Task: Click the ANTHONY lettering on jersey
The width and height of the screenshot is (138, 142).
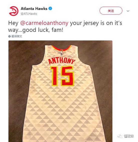Action: [x=62, y=61]
